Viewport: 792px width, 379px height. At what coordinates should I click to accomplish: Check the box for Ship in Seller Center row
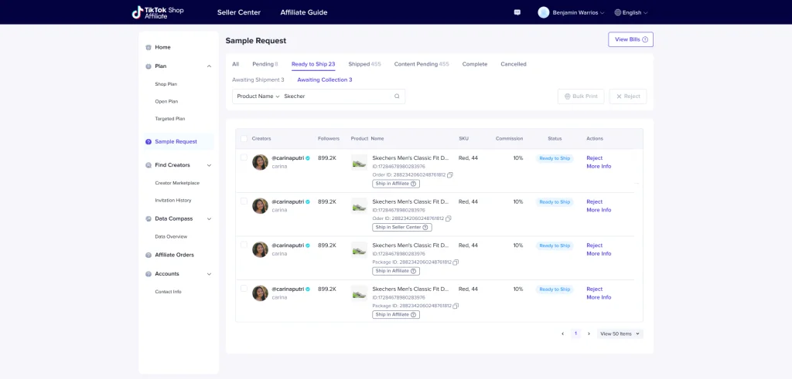coord(244,201)
